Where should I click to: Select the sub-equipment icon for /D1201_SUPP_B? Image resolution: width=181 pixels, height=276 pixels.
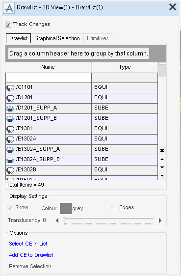click(x=10, y=119)
